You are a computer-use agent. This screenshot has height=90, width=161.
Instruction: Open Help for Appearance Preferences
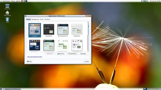click(x=29, y=61)
